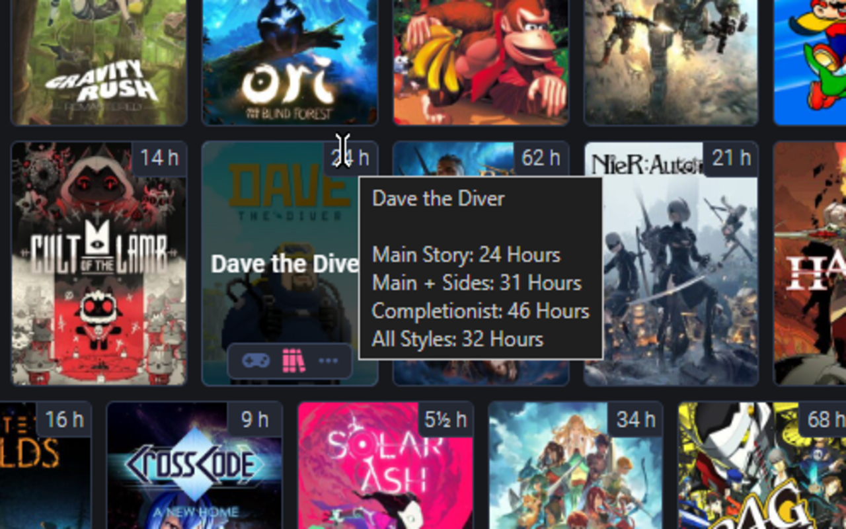Open the Donkey Kong game cover
This screenshot has width=846, height=529.
(x=481, y=62)
